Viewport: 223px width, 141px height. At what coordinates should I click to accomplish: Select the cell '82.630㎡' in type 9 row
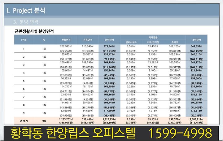(x=66, y=111)
